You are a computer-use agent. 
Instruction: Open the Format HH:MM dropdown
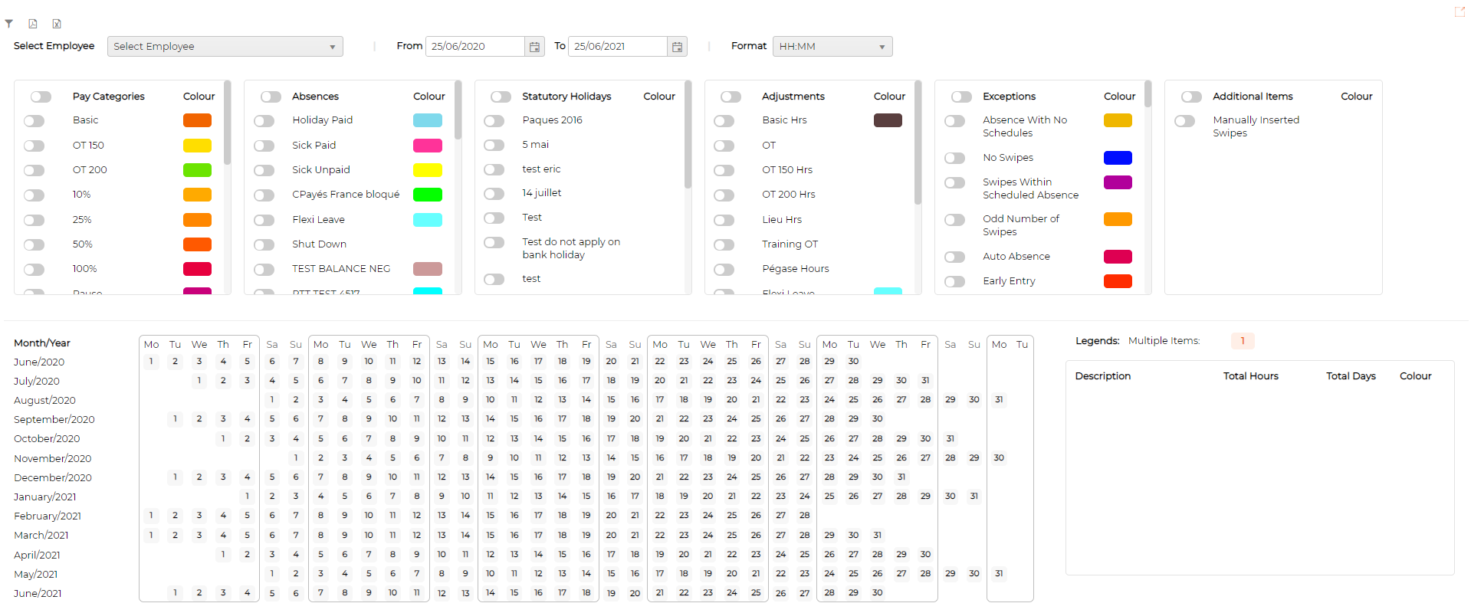click(x=832, y=47)
